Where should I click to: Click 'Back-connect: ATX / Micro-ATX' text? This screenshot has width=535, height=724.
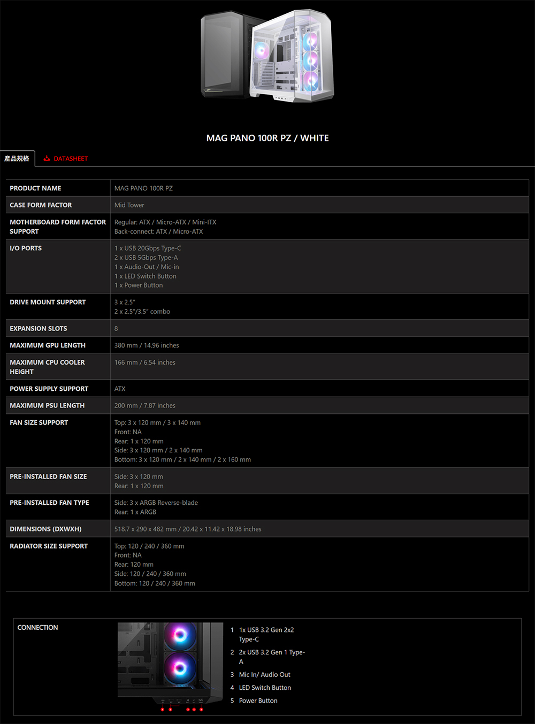tap(158, 232)
